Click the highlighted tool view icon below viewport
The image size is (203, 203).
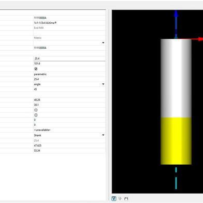click(x=114, y=198)
